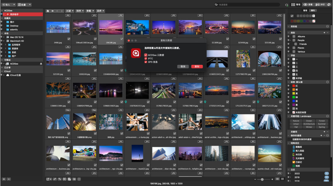Screen dimensions: 333x186
Task: Click minus button at bottom of sidebar
Action: click(9, 179)
